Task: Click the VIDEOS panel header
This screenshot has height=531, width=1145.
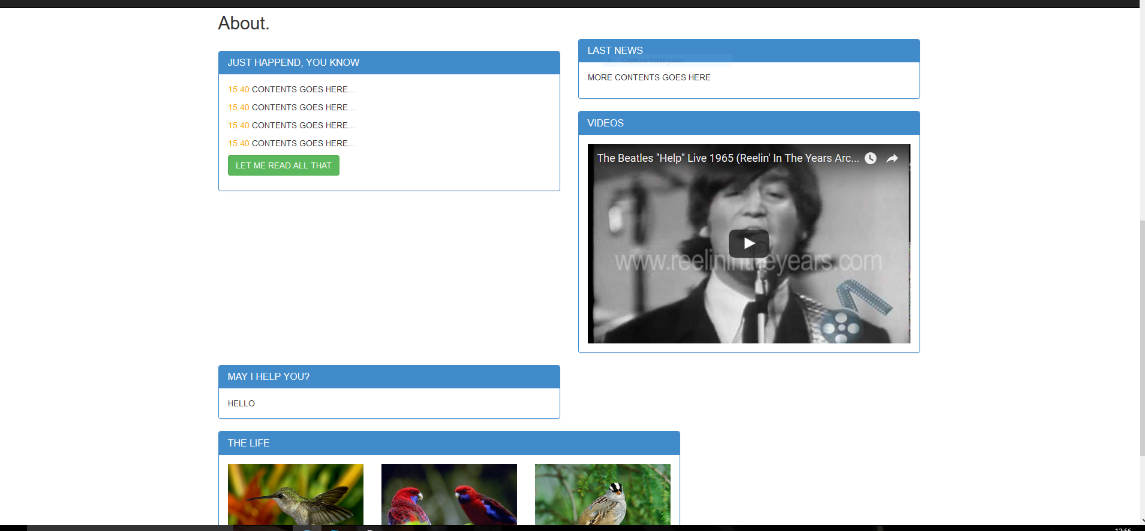Action: pyautogui.click(x=749, y=123)
